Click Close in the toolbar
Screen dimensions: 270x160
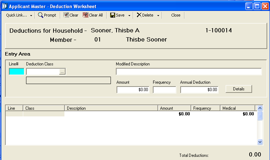point(176,15)
